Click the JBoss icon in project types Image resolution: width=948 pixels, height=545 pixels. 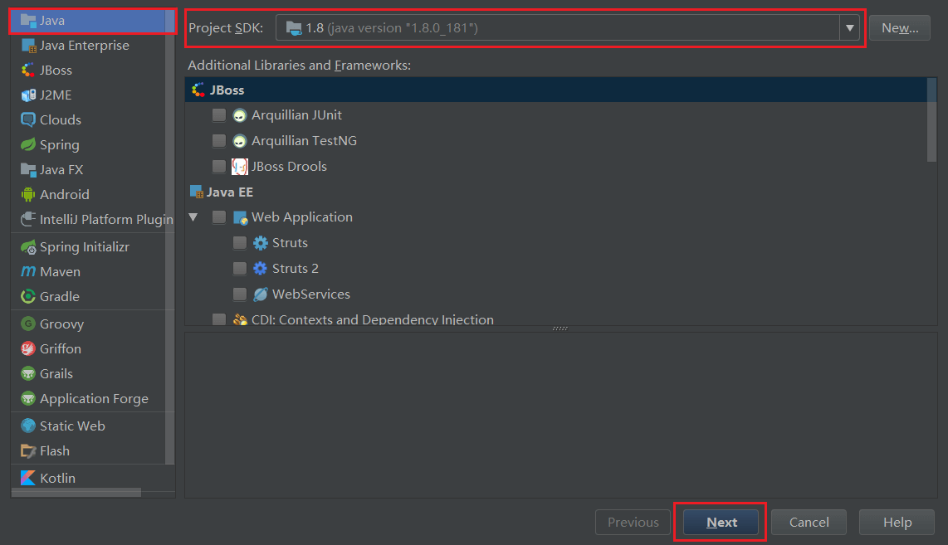28,70
